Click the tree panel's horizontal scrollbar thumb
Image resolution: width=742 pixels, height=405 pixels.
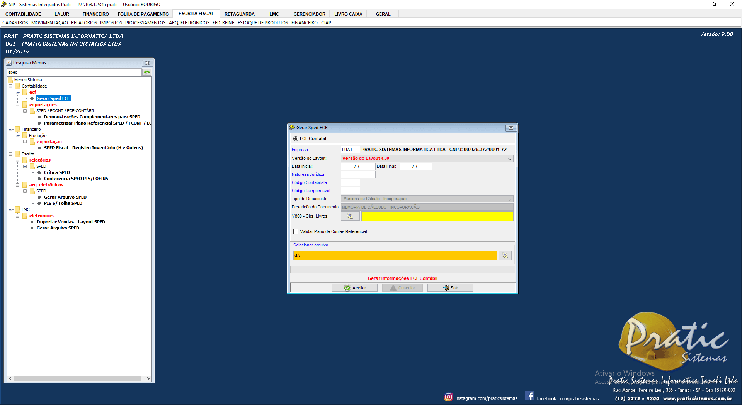pyautogui.click(x=77, y=379)
